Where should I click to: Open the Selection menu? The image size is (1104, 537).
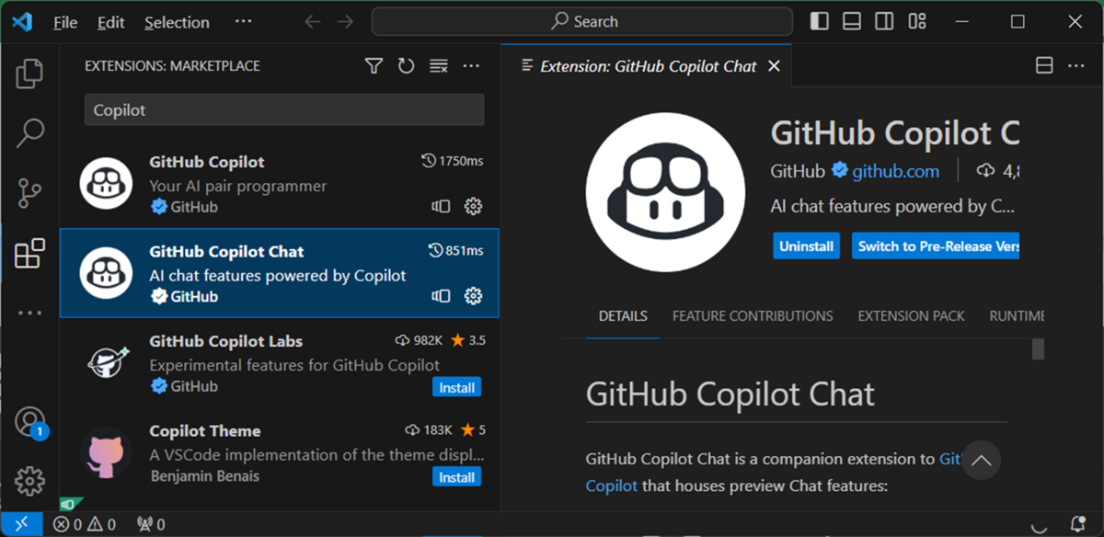pos(177,22)
